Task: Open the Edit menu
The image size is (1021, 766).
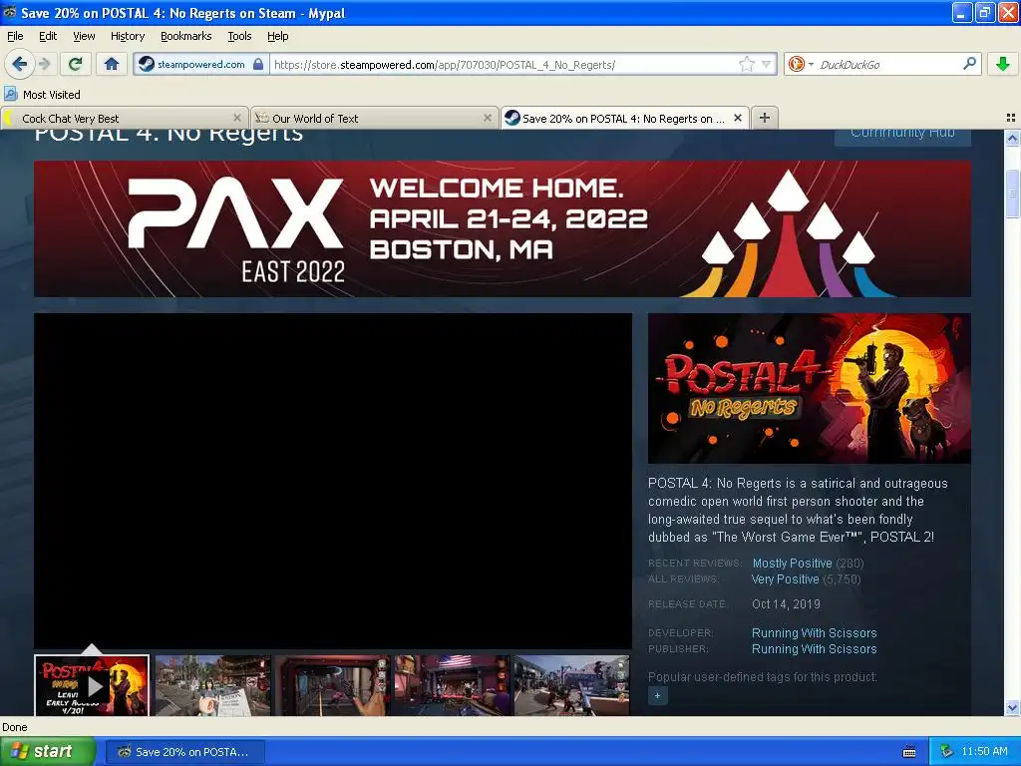Action: click(x=48, y=36)
